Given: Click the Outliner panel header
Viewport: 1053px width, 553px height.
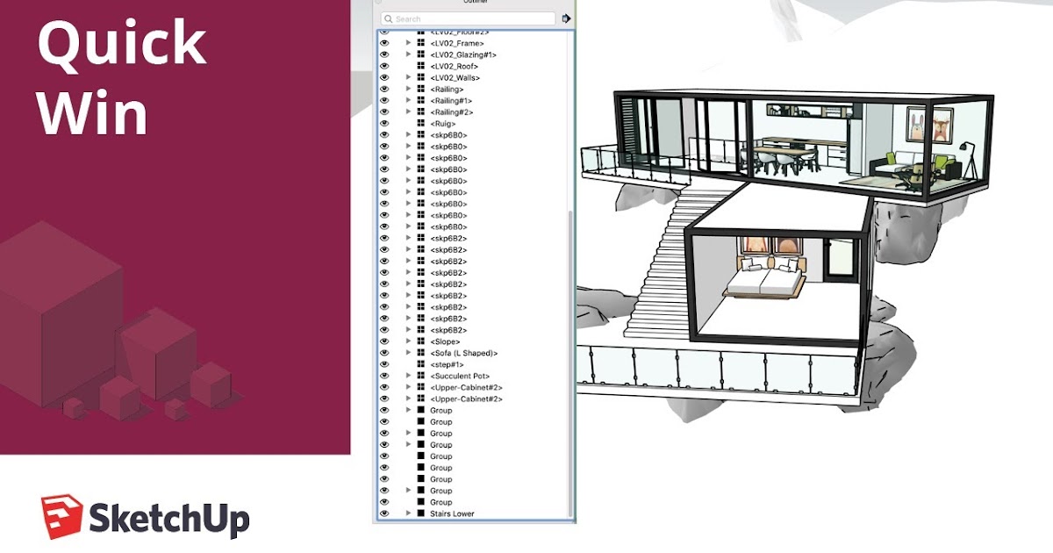Looking at the screenshot, I should point(474,4).
